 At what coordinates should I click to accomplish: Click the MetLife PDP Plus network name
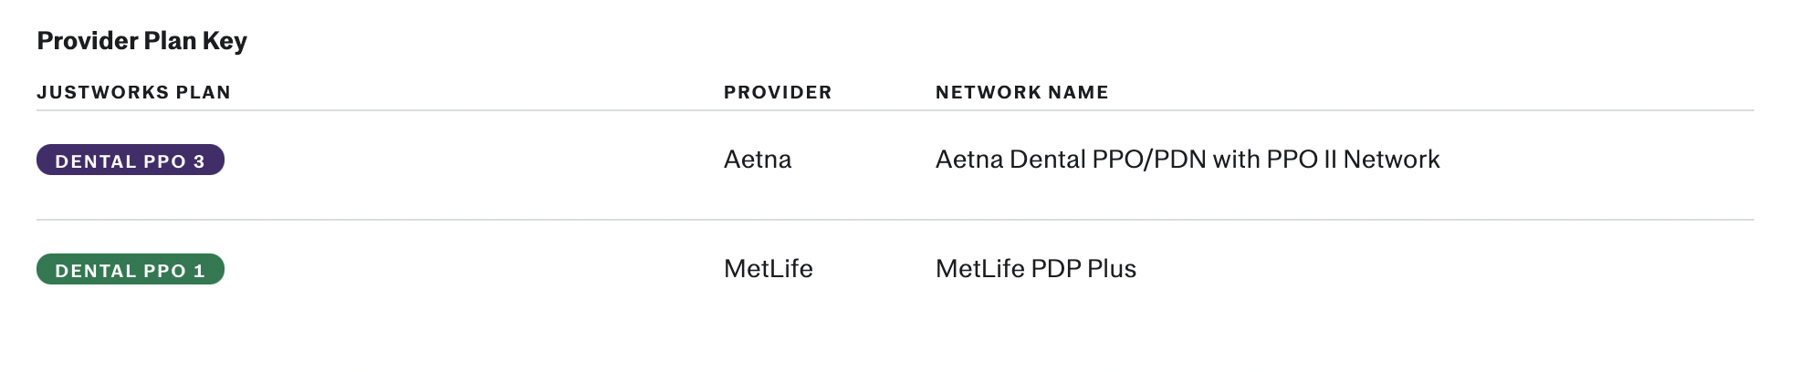[1036, 269]
